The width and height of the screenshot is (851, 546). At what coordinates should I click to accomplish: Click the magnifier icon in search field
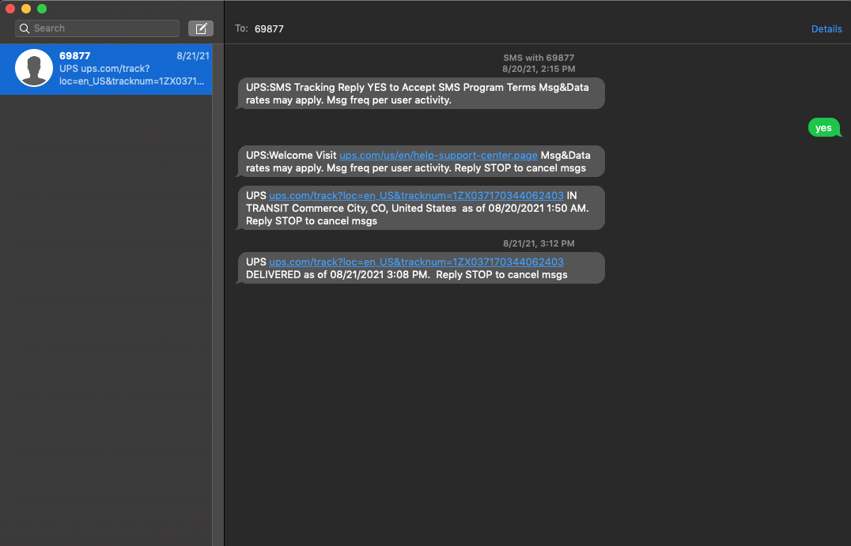(x=25, y=28)
